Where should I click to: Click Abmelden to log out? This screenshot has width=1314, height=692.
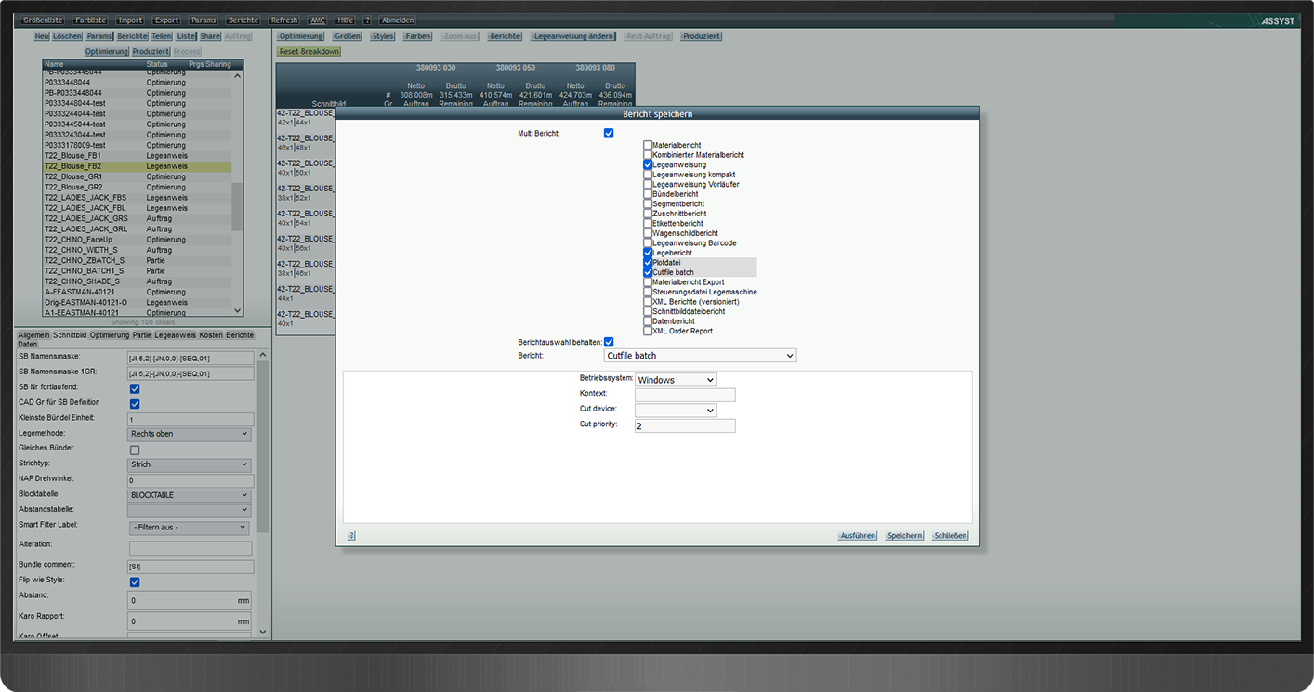pos(397,20)
